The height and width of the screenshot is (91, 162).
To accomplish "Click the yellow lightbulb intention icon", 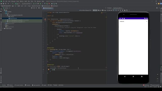I will coord(49,70).
